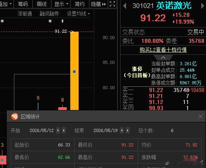
Task: Click the 最终价 value 91.22
Action: coord(127,145)
